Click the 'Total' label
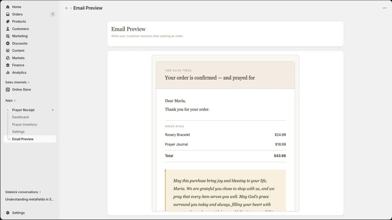The image size is (392, 220). [x=169, y=156]
